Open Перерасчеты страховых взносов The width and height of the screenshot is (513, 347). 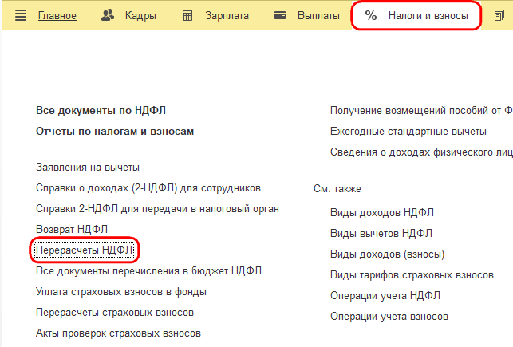click(115, 313)
